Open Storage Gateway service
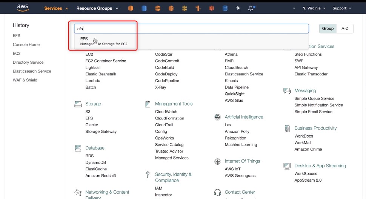Viewport: 366px width, 199px height. (x=101, y=132)
